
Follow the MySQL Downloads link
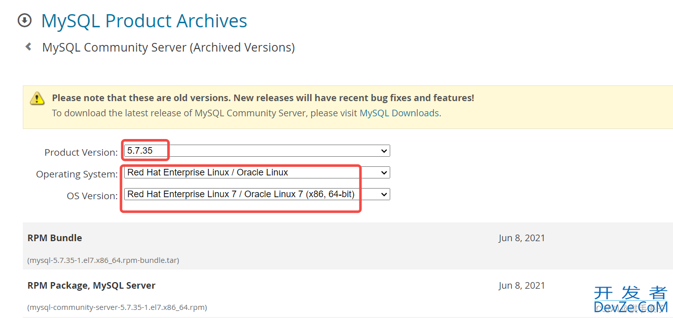pos(399,113)
